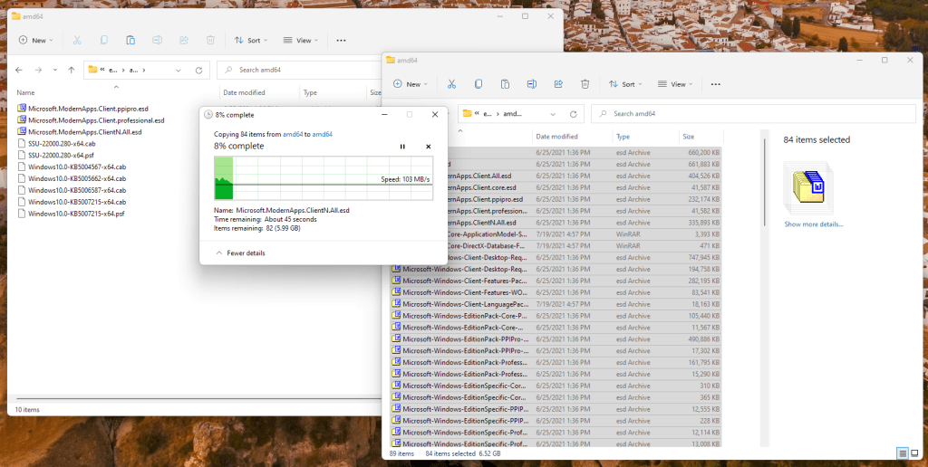Screen dimensions: 928x467
Task: Click 'a...' breadcrumb in left address bar
Action: (x=133, y=70)
